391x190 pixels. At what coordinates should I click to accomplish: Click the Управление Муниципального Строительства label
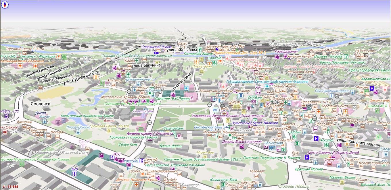click(x=228, y=116)
